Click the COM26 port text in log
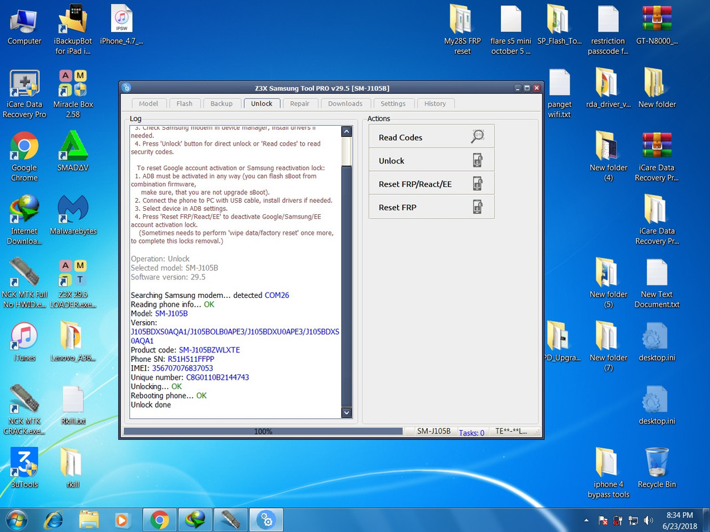Viewport: 710px width, 532px height. (x=277, y=295)
